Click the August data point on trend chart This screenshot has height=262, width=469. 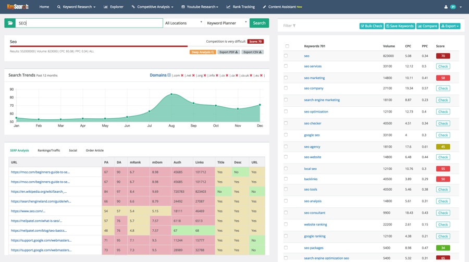(171, 94)
